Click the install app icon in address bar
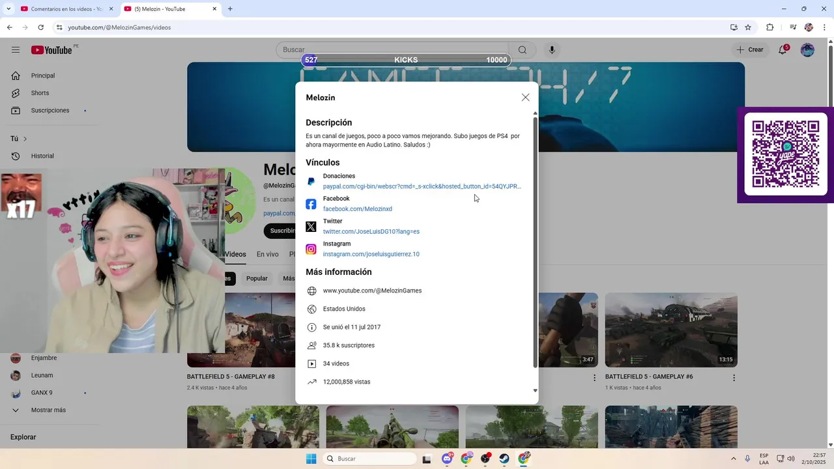The height and width of the screenshot is (469, 834). click(734, 27)
